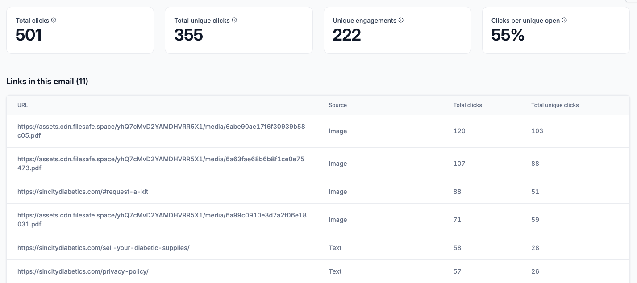637x283 pixels.
Task: Open the request-a-kit URL
Action: pyautogui.click(x=83, y=192)
